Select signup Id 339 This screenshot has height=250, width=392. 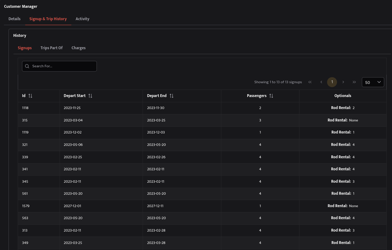pyautogui.click(x=202, y=157)
